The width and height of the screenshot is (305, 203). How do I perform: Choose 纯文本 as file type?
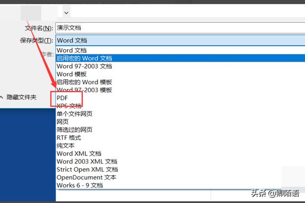click(x=65, y=145)
